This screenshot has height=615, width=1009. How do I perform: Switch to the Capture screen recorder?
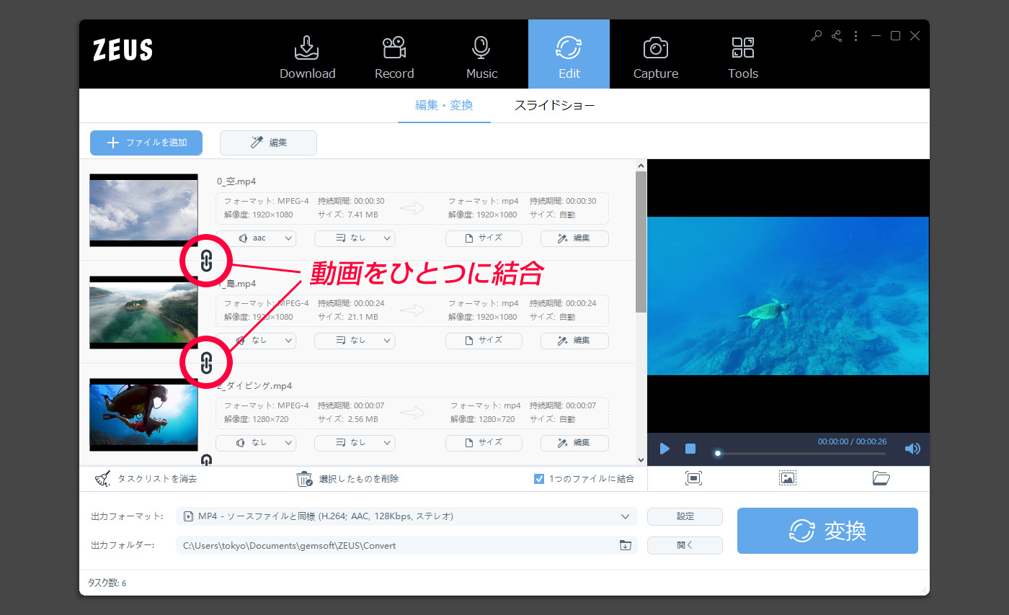[655, 54]
